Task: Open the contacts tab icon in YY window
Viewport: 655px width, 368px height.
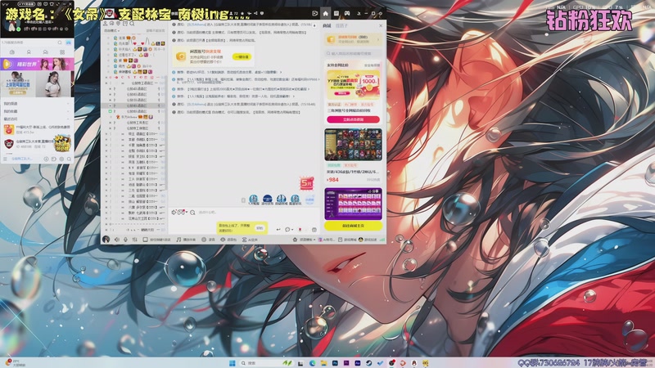Action: (29, 52)
